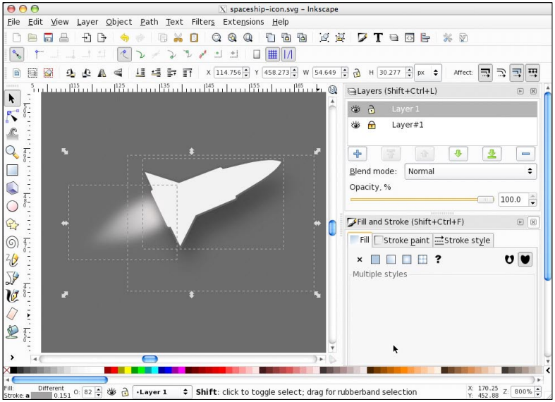Select the 3D Box tool

13,188
